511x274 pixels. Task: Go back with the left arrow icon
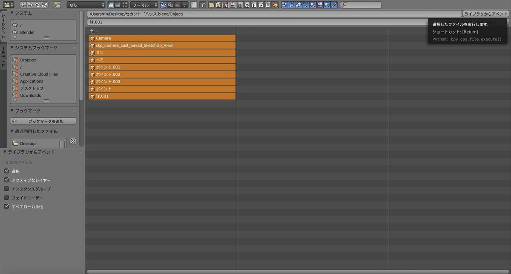23,5
